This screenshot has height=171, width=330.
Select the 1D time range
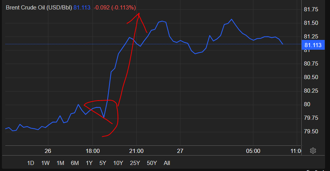pos(31,163)
